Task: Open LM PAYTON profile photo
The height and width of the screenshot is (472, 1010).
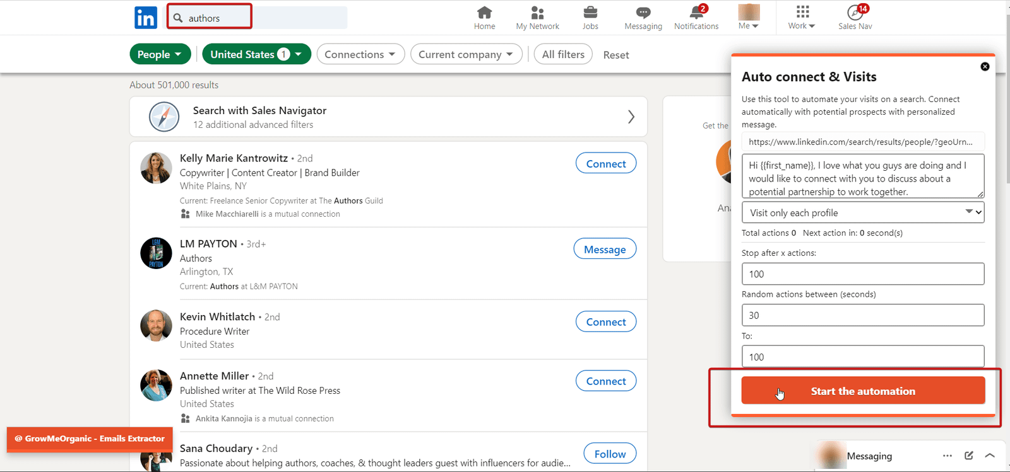Action: (x=156, y=253)
